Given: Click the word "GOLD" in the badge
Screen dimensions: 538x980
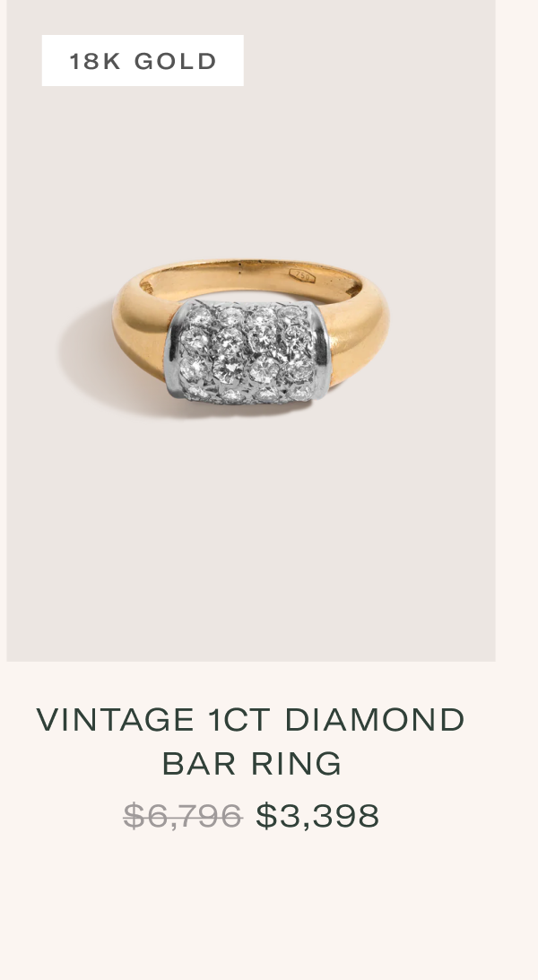Looking at the screenshot, I should tap(176, 61).
